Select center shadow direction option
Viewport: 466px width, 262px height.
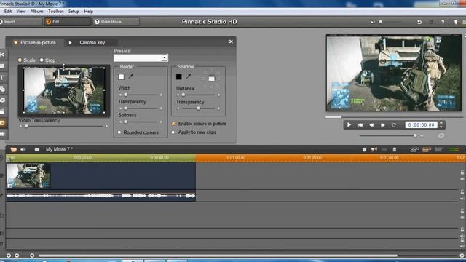click(211, 79)
